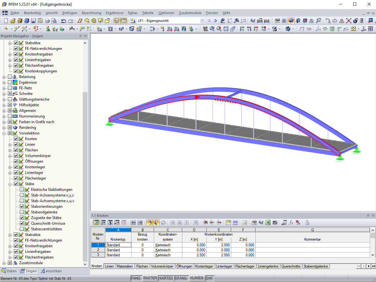
Task: Collapse the Vorselektion tree node
Action: point(4,133)
